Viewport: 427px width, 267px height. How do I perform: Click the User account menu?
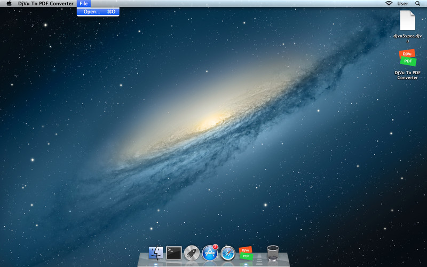402,4
